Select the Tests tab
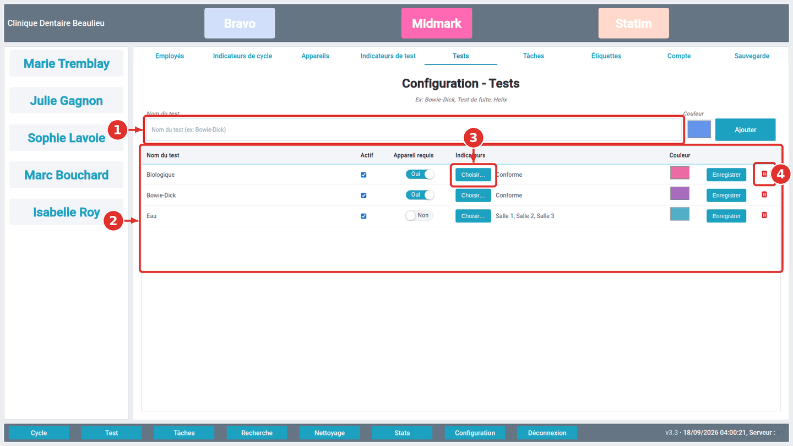 click(x=461, y=56)
